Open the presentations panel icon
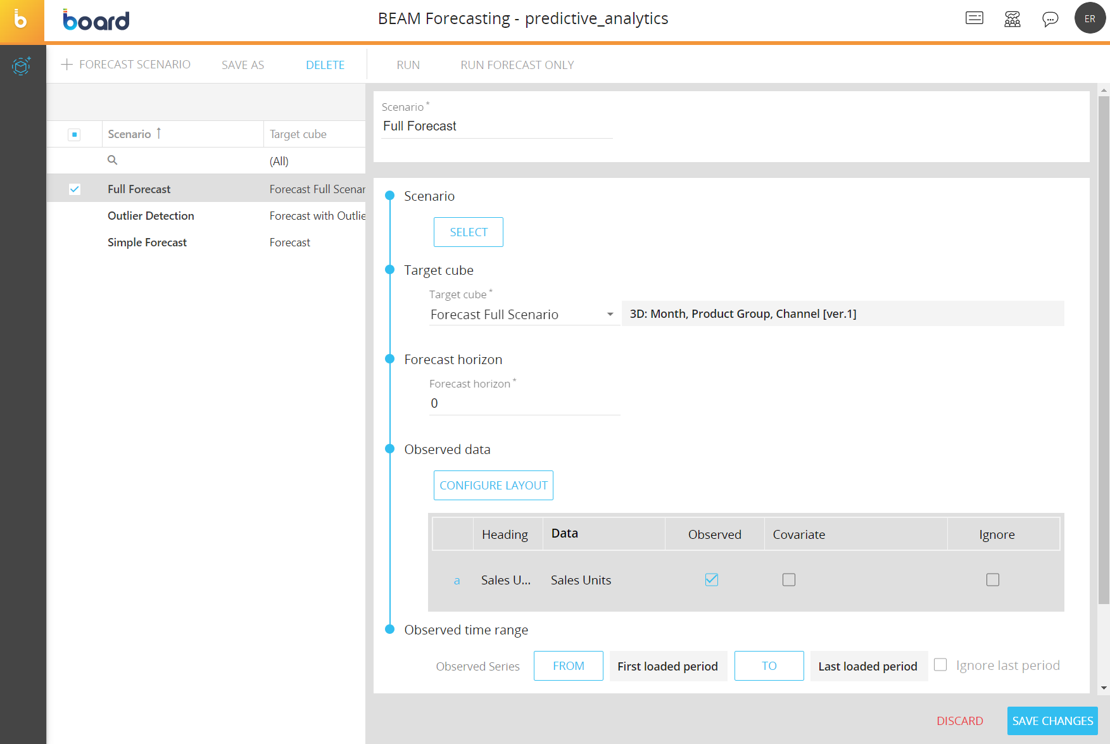 [974, 18]
